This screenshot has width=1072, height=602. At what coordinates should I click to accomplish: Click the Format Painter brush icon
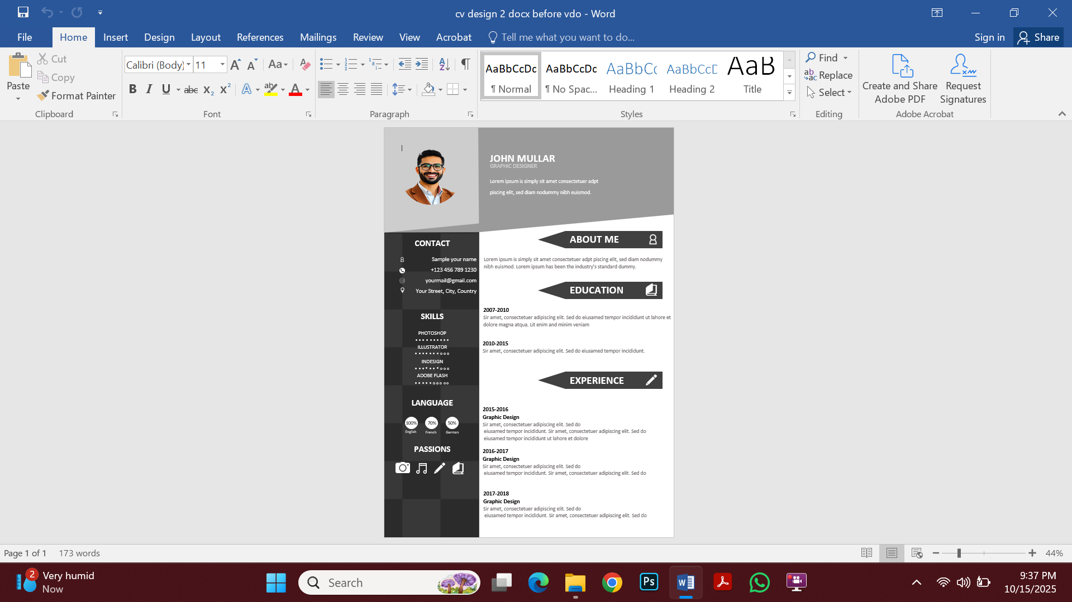point(43,96)
